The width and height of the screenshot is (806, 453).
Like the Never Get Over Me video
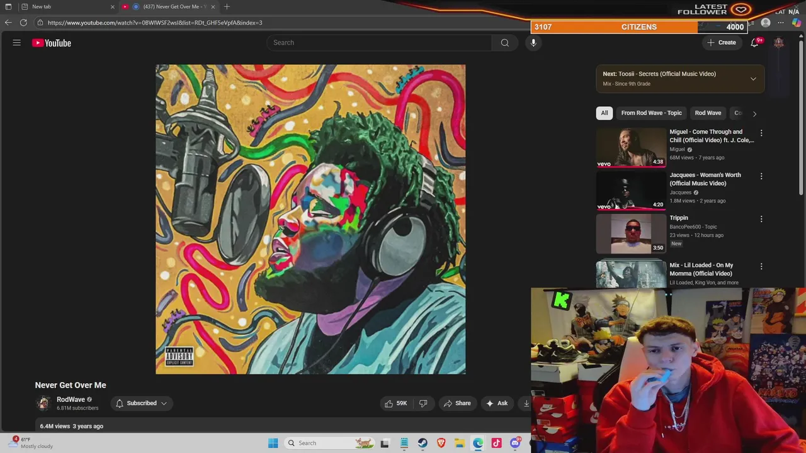(x=396, y=403)
